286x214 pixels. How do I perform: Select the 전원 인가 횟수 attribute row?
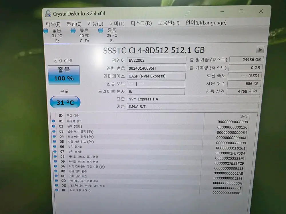pos(149,172)
